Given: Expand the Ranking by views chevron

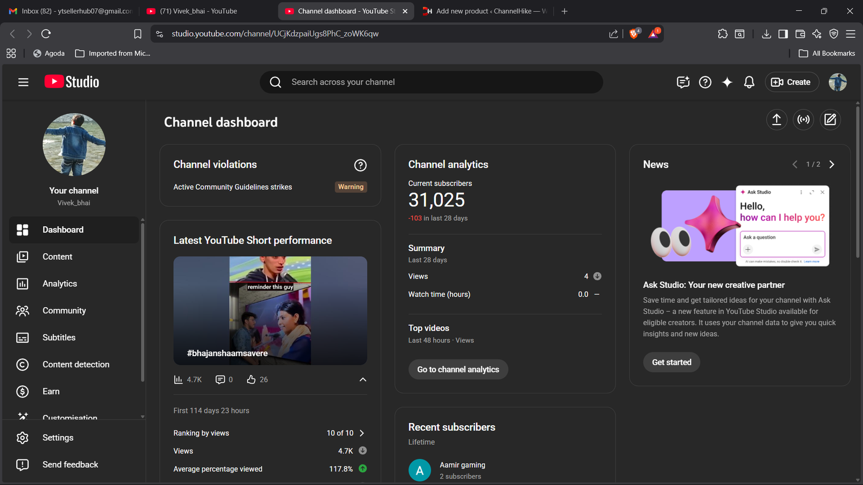Looking at the screenshot, I should 362,433.
